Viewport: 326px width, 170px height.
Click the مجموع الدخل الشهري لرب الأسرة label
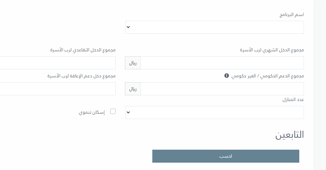(272, 50)
